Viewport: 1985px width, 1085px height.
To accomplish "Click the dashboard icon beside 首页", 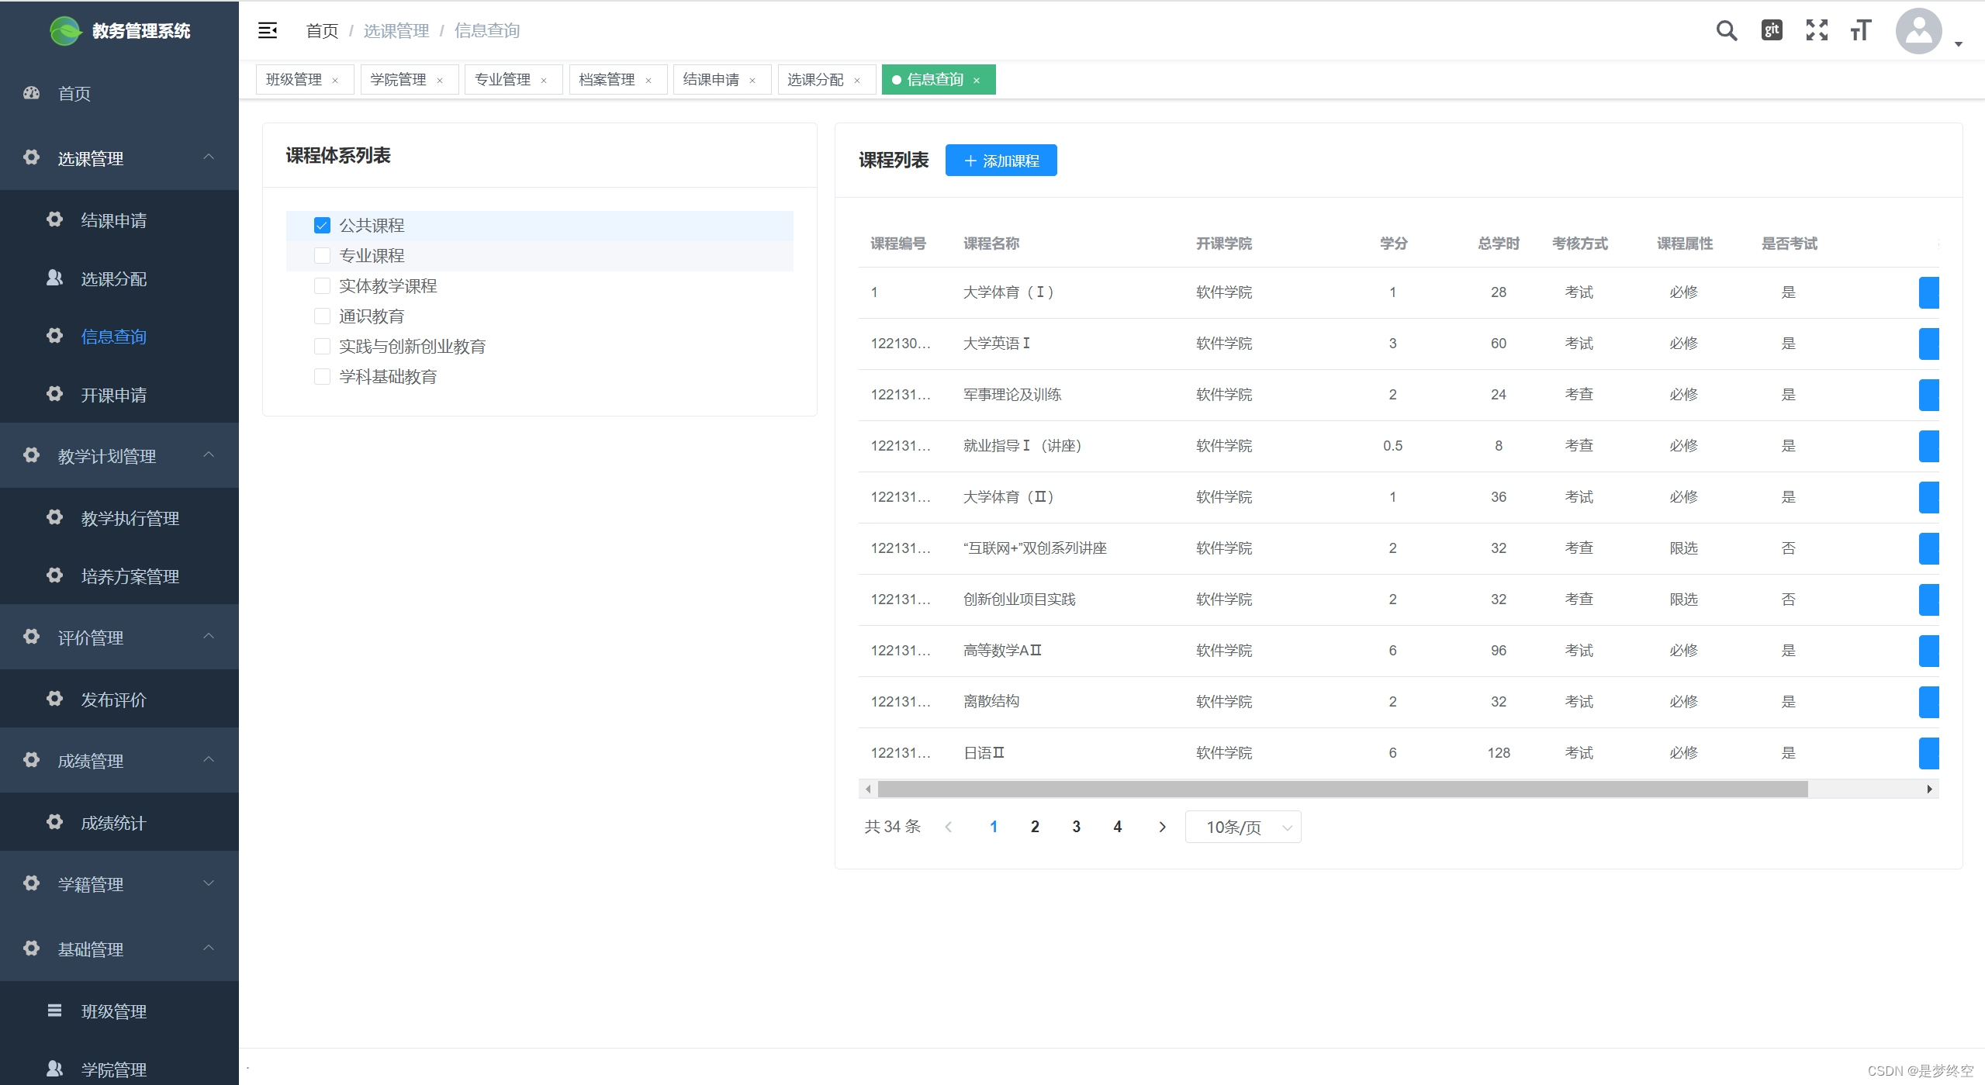I will click(31, 93).
